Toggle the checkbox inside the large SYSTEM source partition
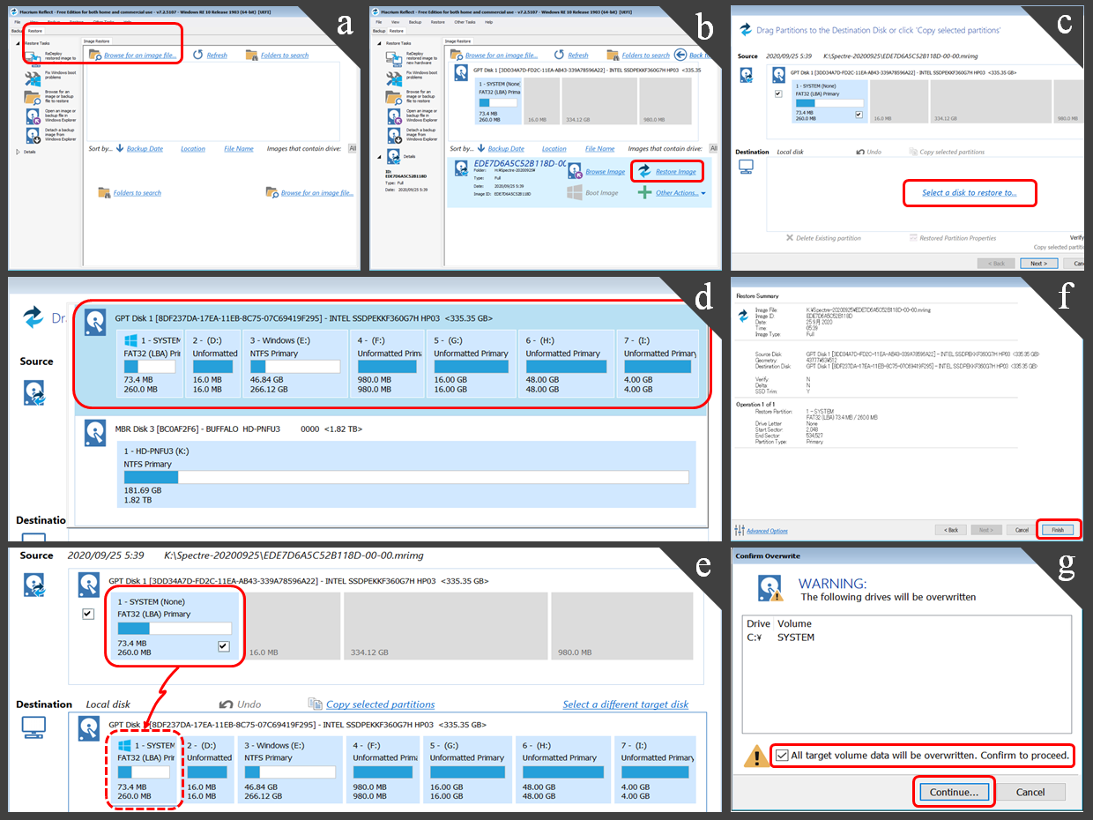 click(222, 646)
